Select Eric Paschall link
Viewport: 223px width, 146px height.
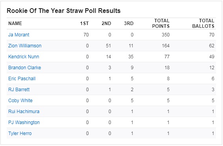(x=22, y=79)
